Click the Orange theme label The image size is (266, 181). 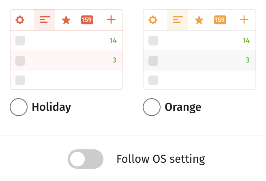(183, 107)
